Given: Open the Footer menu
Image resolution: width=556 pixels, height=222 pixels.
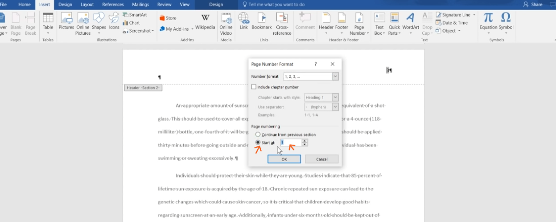Looking at the screenshot, I should point(342,24).
